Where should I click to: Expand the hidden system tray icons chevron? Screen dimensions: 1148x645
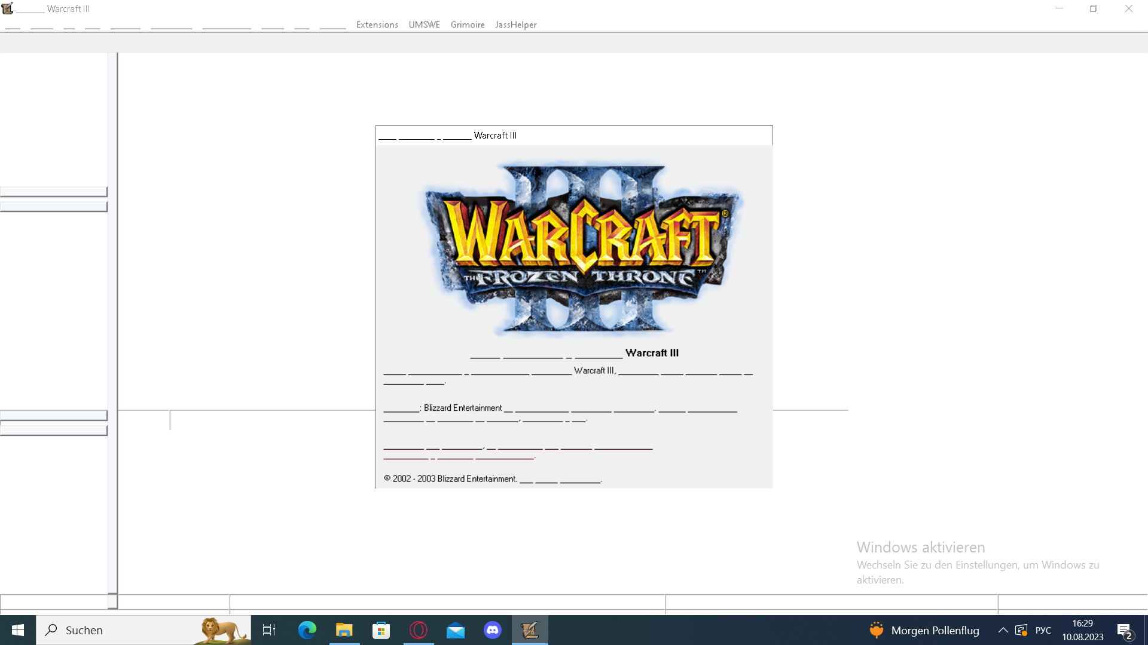(1003, 630)
